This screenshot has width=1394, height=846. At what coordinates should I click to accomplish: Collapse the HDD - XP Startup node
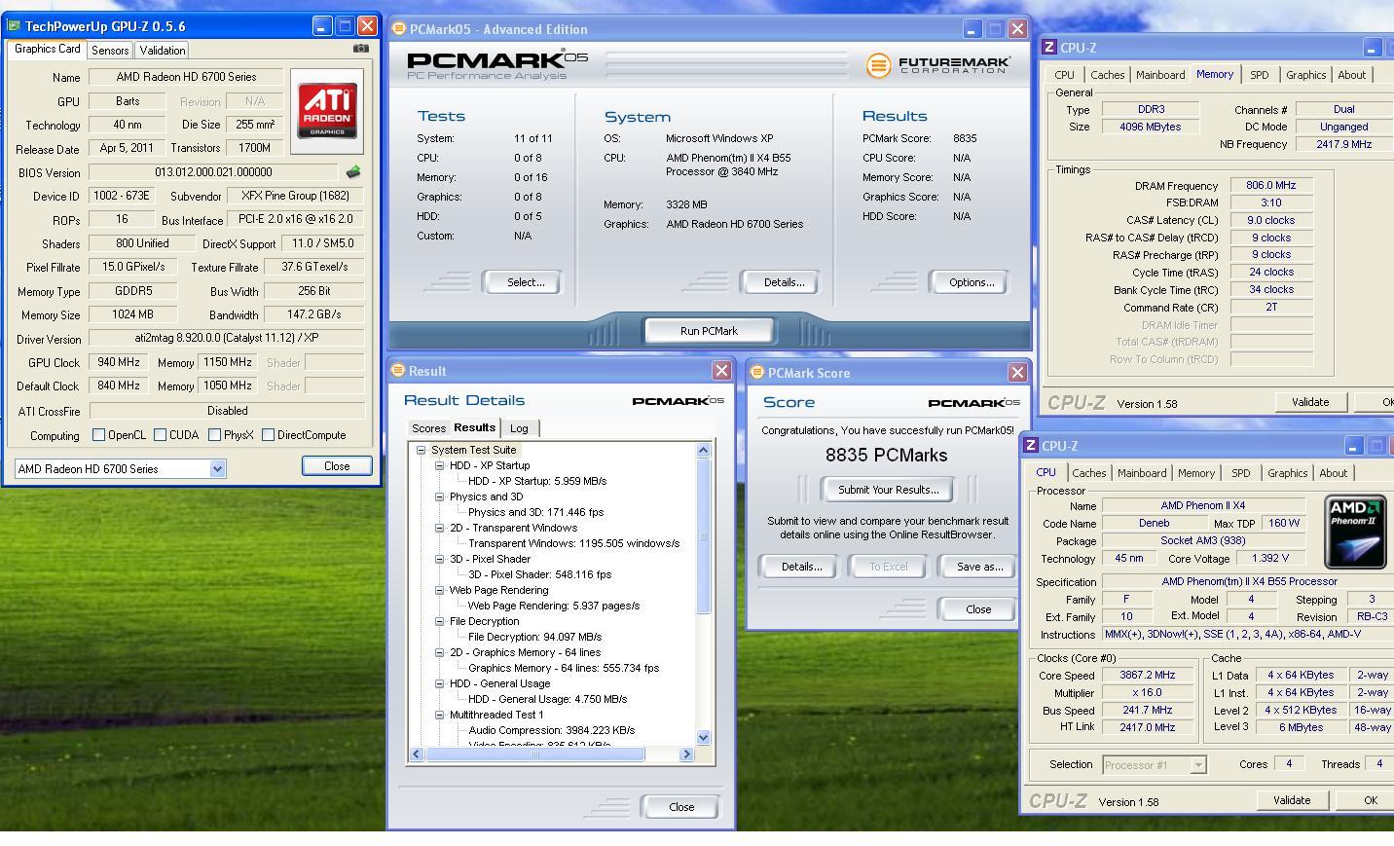pos(440,465)
